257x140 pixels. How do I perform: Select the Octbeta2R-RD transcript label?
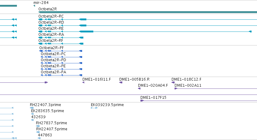click(x=51, y=22)
